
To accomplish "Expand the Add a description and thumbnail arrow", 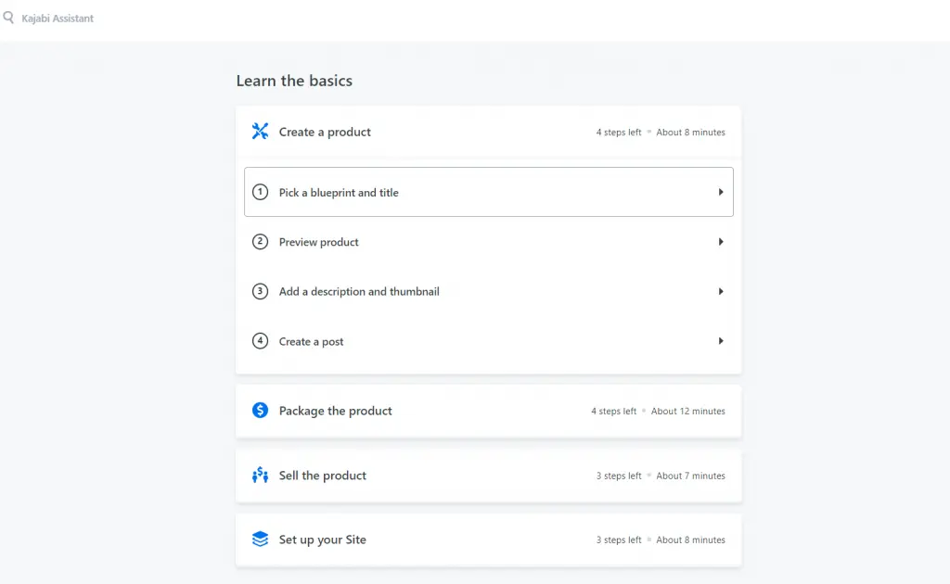I will (x=721, y=291).
